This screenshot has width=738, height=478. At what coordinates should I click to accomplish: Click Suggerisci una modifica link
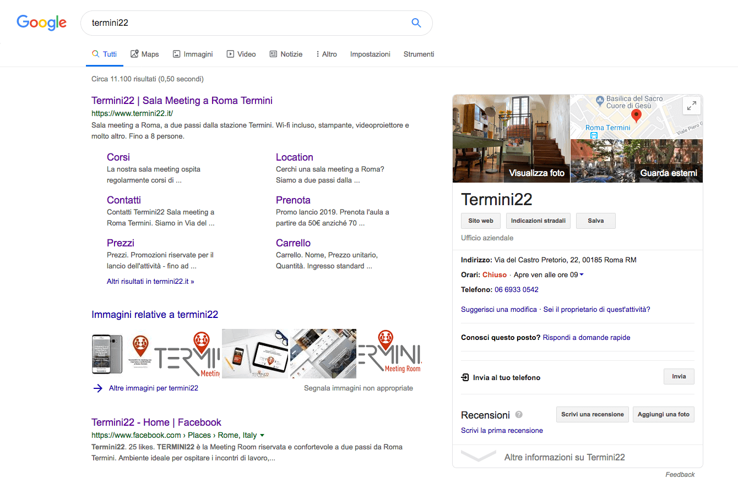499,310
